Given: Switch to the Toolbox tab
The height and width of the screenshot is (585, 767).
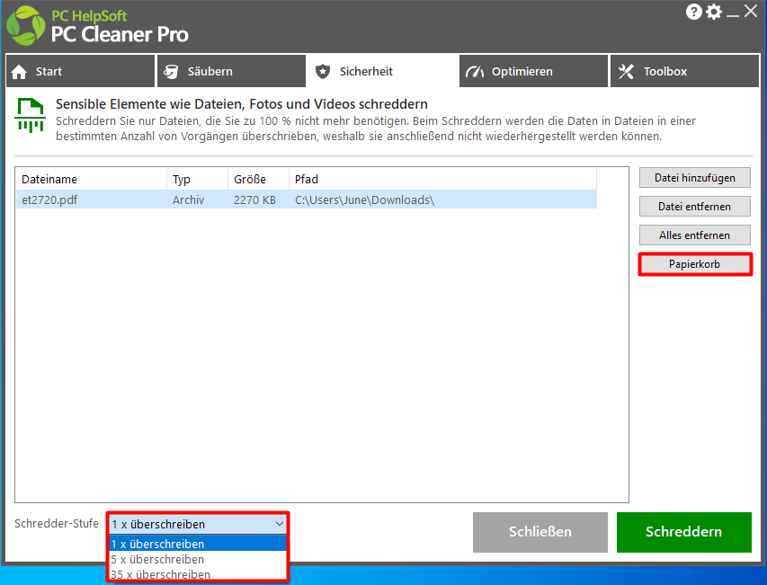Looking at the screenshot, I should click(684, 71).
